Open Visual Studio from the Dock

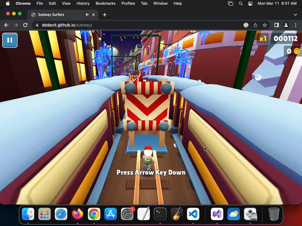(217, 214)
